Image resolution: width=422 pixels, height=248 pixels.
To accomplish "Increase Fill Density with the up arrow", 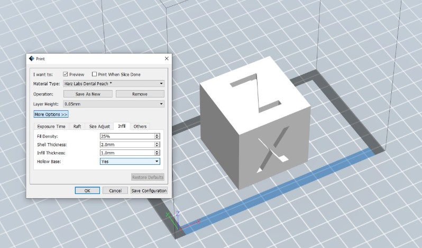I will coord(157,135).
